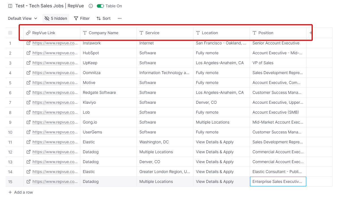Click the sidebar panel icon beside the title
The height and width of the screenshot is (201, 341).
(10, 6)
